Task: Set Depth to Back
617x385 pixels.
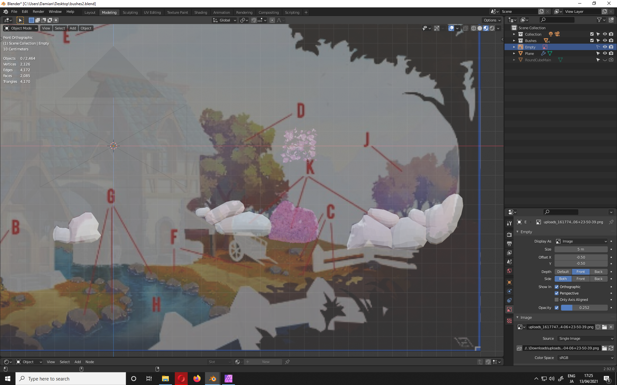Action: tap(598, 272)
